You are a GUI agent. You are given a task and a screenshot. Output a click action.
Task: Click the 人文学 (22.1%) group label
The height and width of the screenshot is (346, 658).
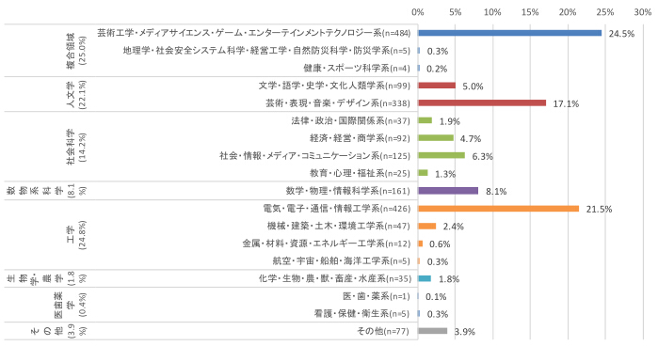point(75,94)
